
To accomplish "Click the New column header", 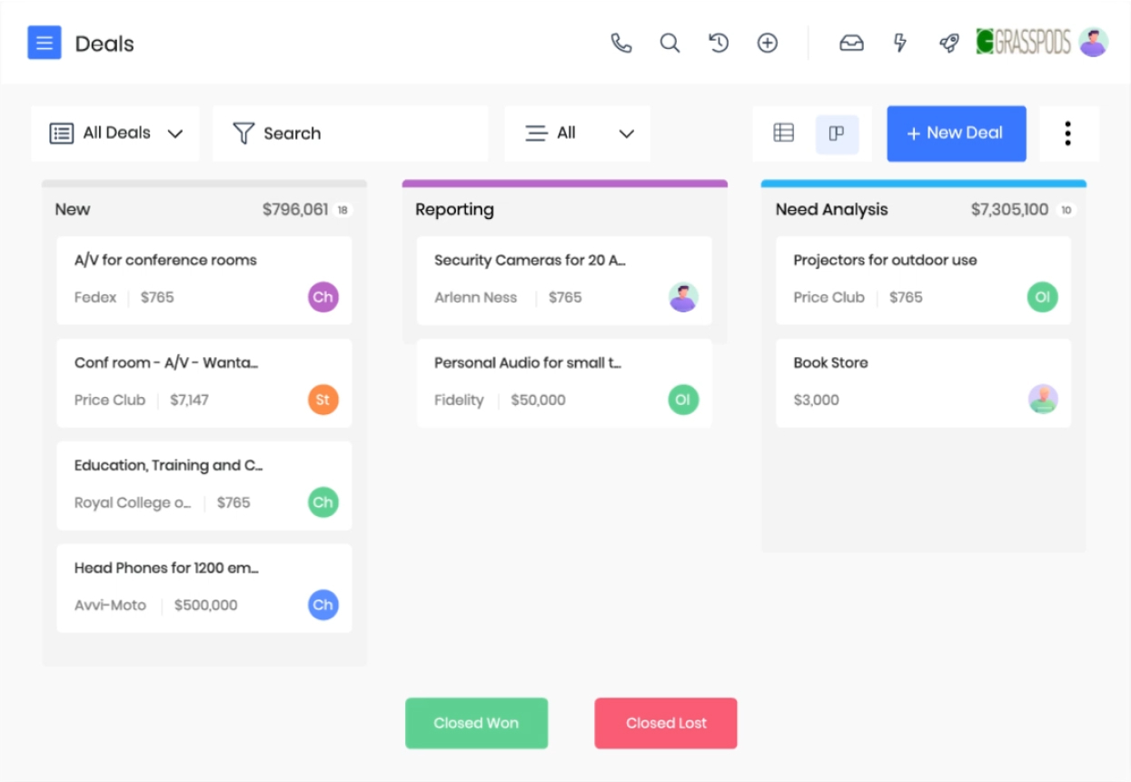I will (x=73, y=210).
